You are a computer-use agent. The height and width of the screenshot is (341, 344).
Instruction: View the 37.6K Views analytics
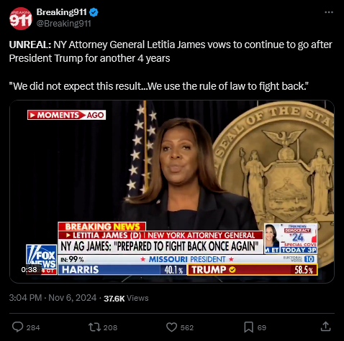coord(126,298)
